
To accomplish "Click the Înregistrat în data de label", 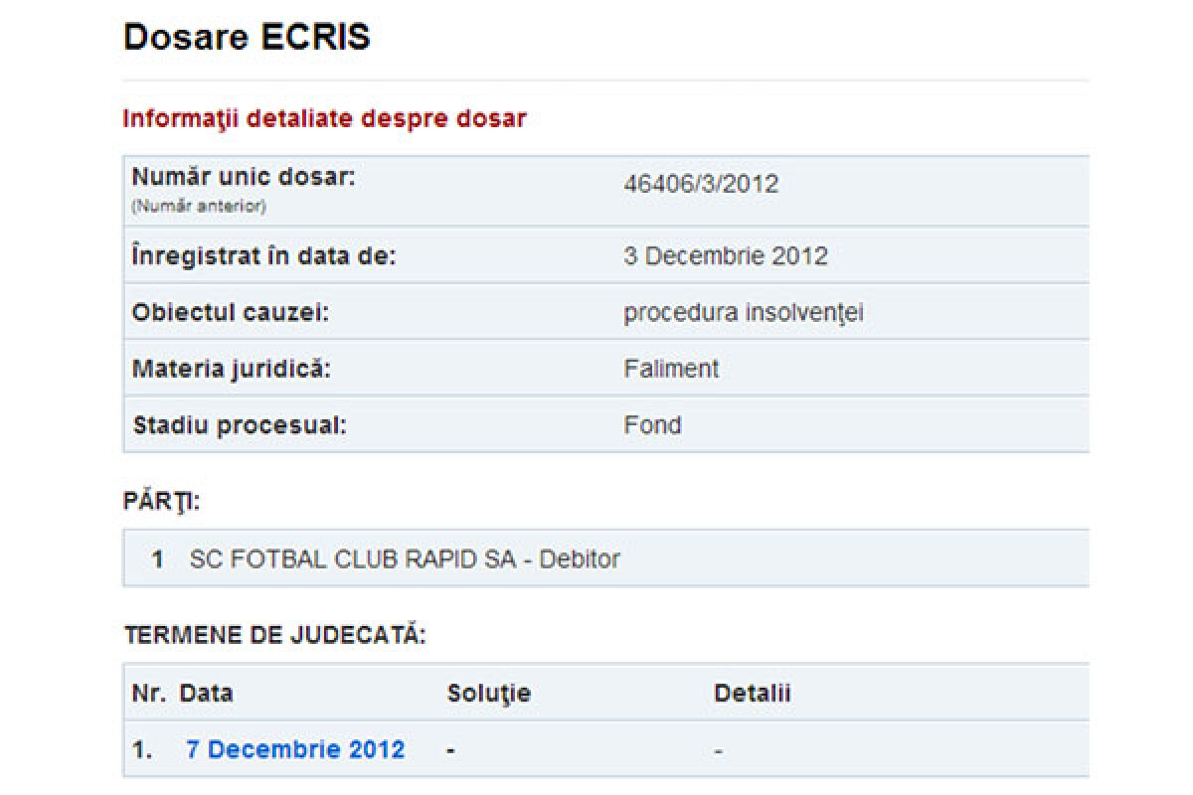I will pyautogui.click(x=263, y=256).
